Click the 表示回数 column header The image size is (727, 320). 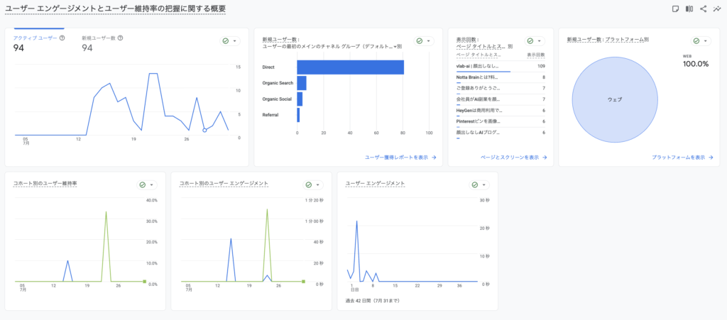click(537, 55)
